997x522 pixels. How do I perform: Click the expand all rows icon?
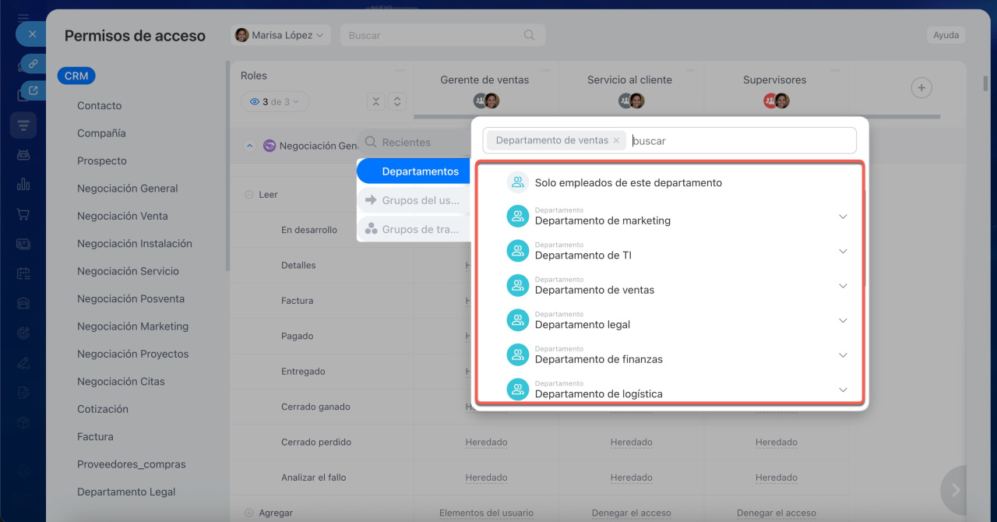(397, 102)
